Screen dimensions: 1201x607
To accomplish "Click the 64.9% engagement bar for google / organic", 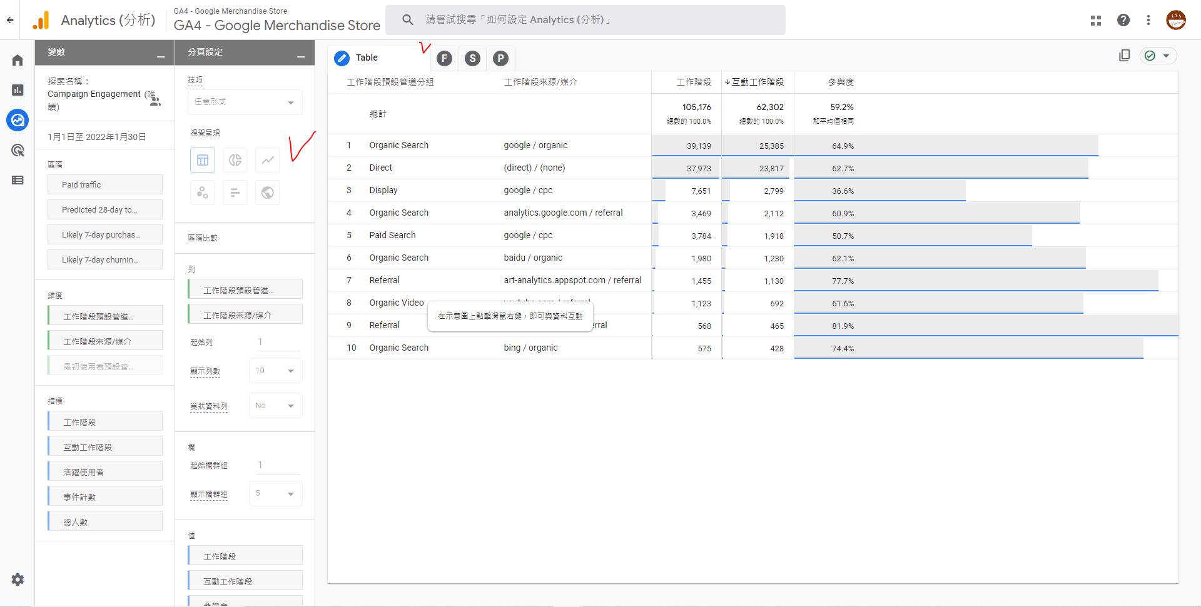I will (946, 146).
